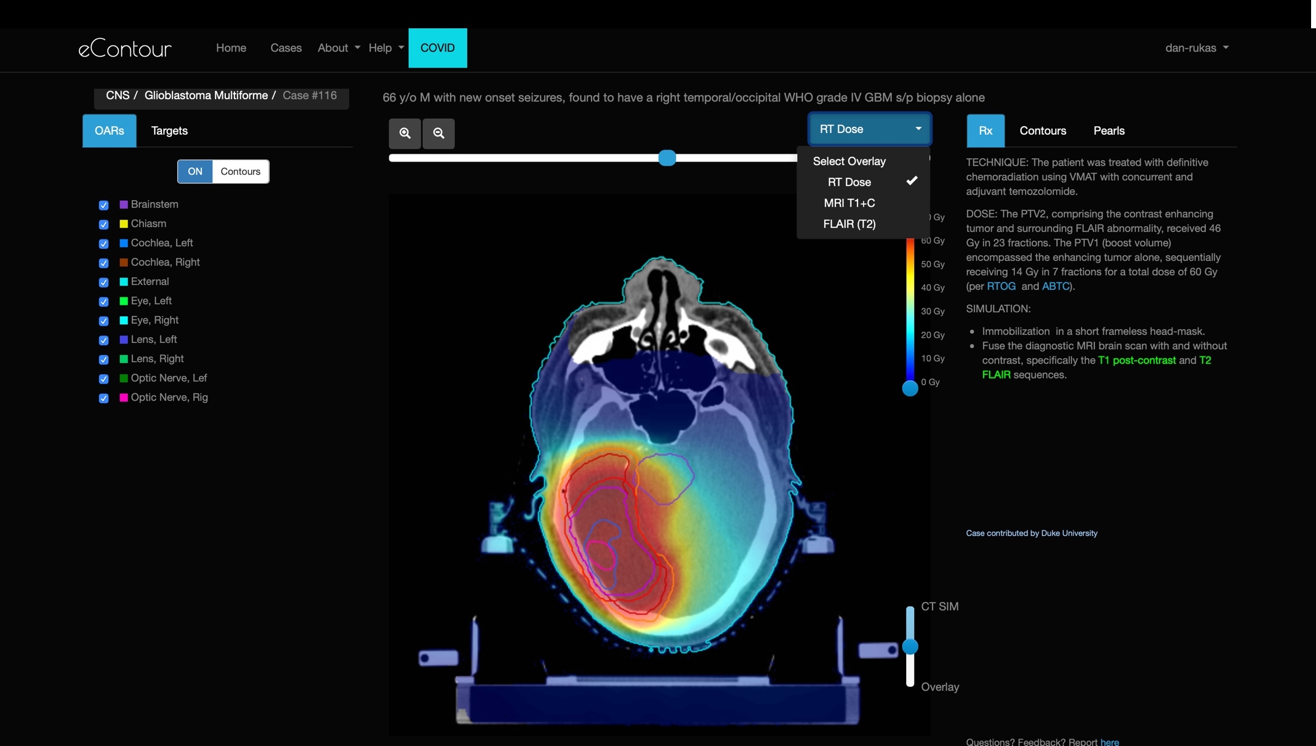Open the Pearls tab

click(x=1109, y=130)
